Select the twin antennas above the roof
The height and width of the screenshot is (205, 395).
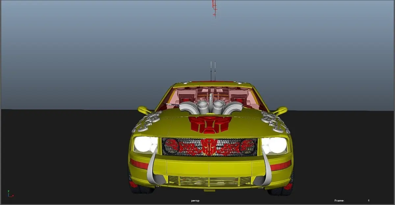point(213,71)
